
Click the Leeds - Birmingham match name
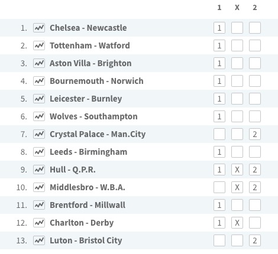click(89, 152)
